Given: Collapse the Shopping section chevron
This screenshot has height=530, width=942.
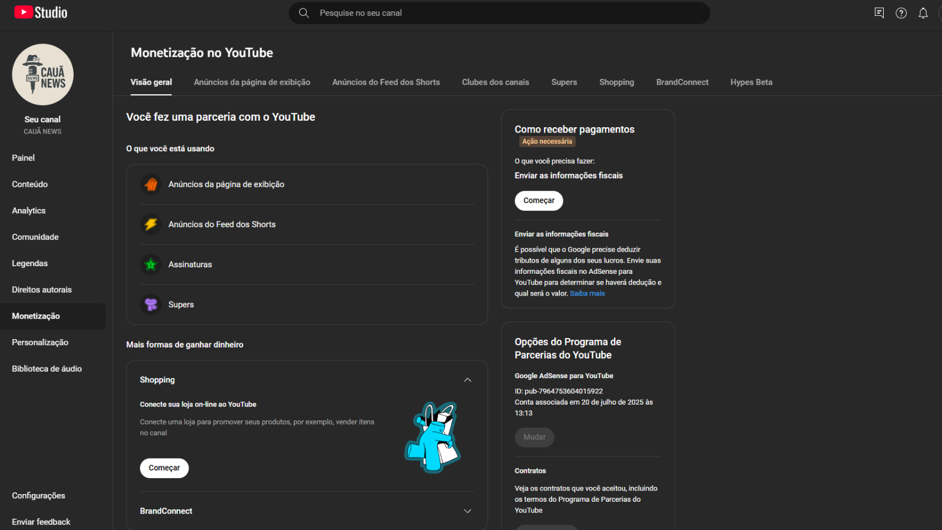Looking at the screenshot, I should [467, 380].
